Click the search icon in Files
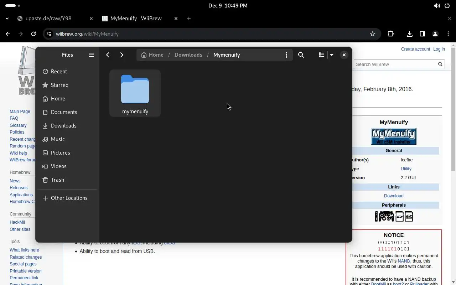456x285 pixels. click(x=301, y=55)
